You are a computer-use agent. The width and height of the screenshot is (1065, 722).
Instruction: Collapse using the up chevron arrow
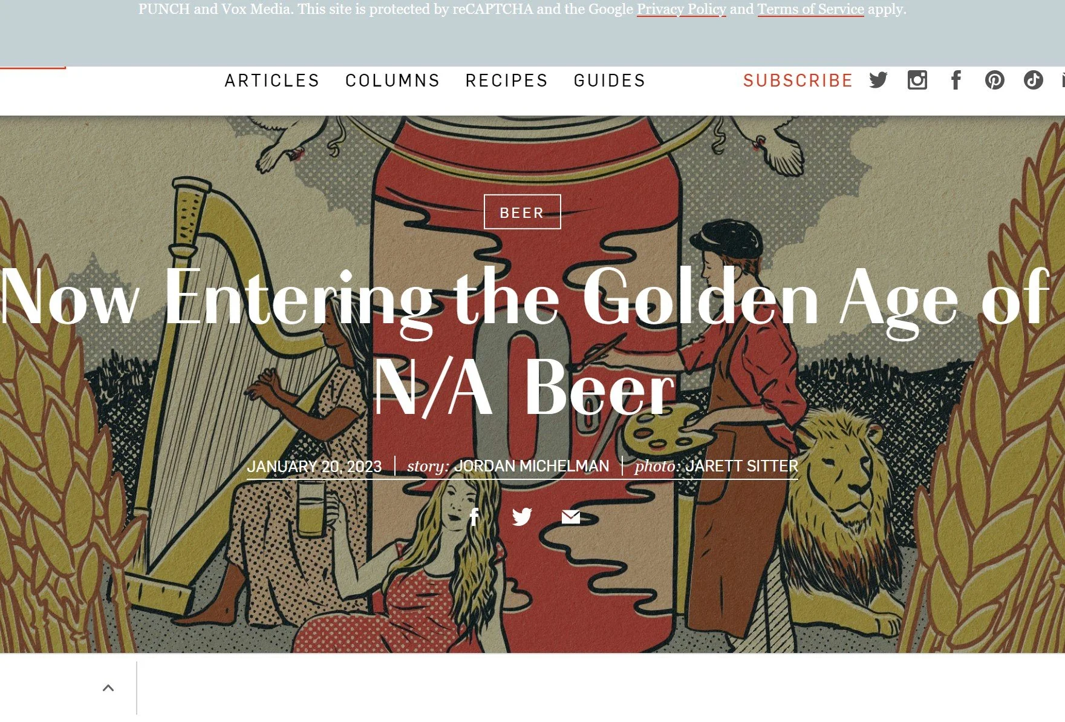pyautogui.click(x=108, y=688)
